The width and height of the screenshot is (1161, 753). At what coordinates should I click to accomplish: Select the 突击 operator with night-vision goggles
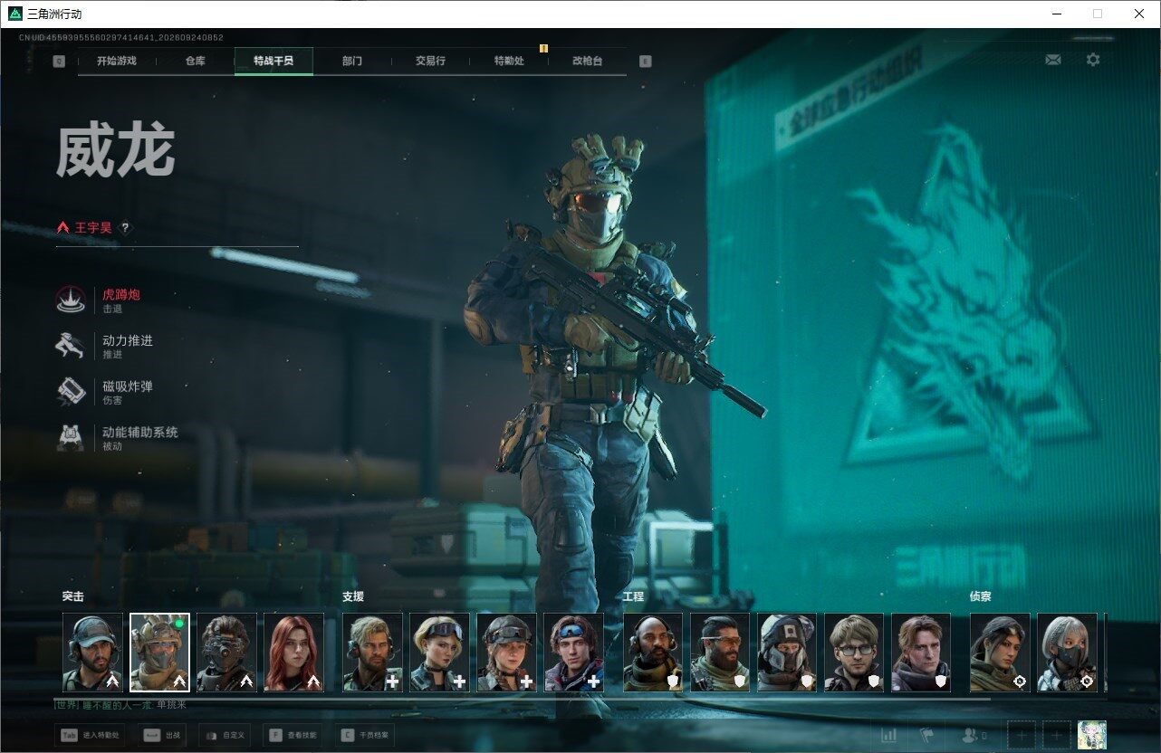[x=226, y=653]
